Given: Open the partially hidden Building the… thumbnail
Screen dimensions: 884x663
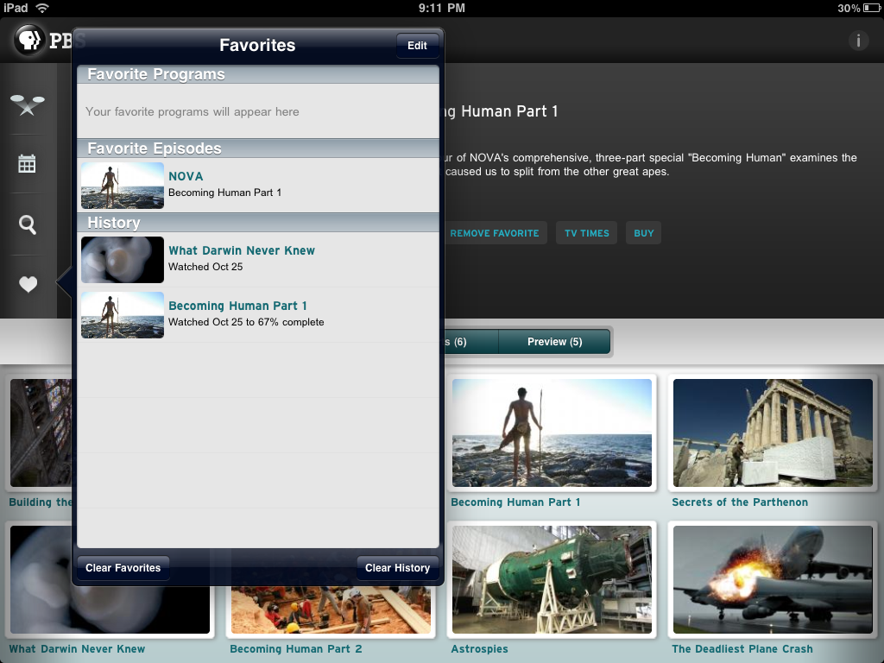Looking at the screenshot, I should click(41, 433).
